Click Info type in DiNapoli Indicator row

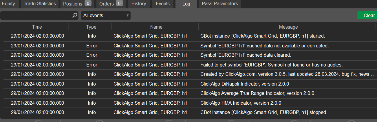(x=92, y=84)
